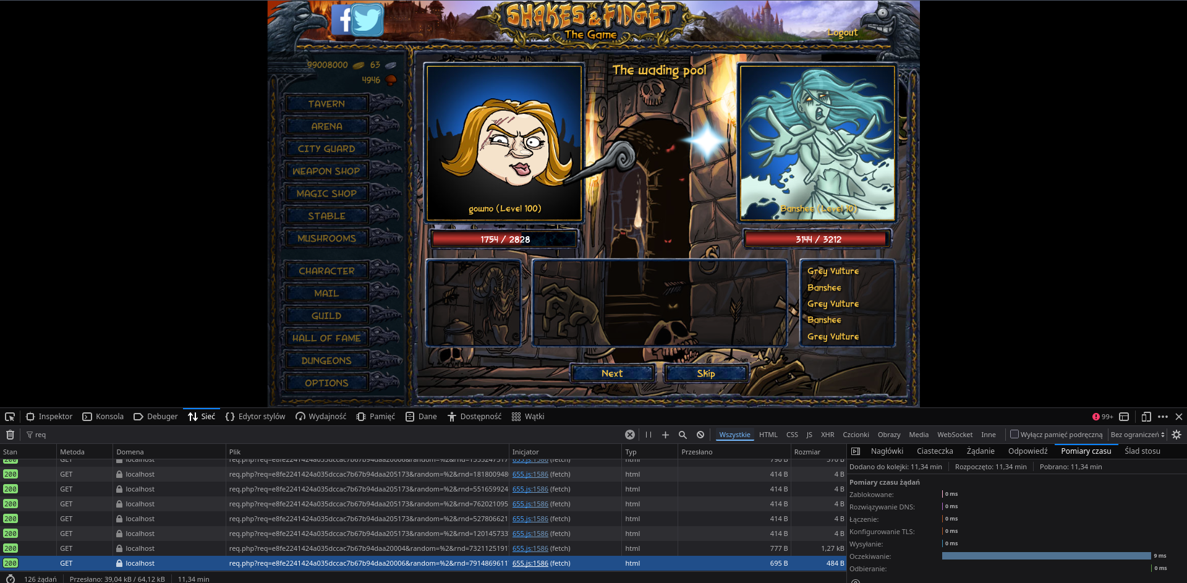Enable the 'Wyłącz pamięć podręczną' checkbox
This screenshot has width=1187, height=583.
[1014, 434]
